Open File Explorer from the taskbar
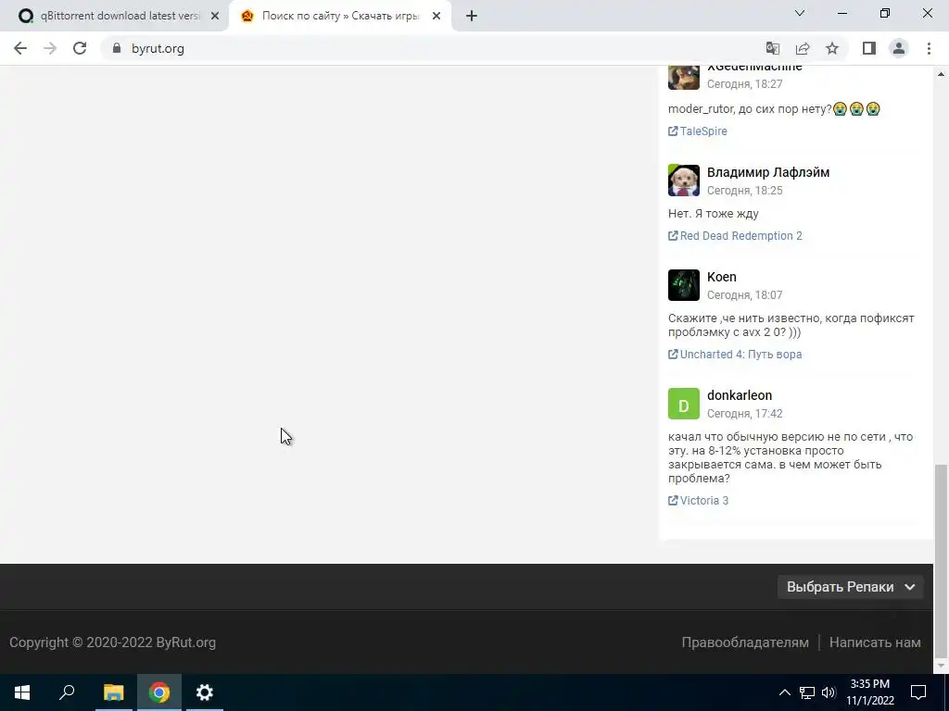The width and height of the screenshot is (949, 711). tap(113, 692)
